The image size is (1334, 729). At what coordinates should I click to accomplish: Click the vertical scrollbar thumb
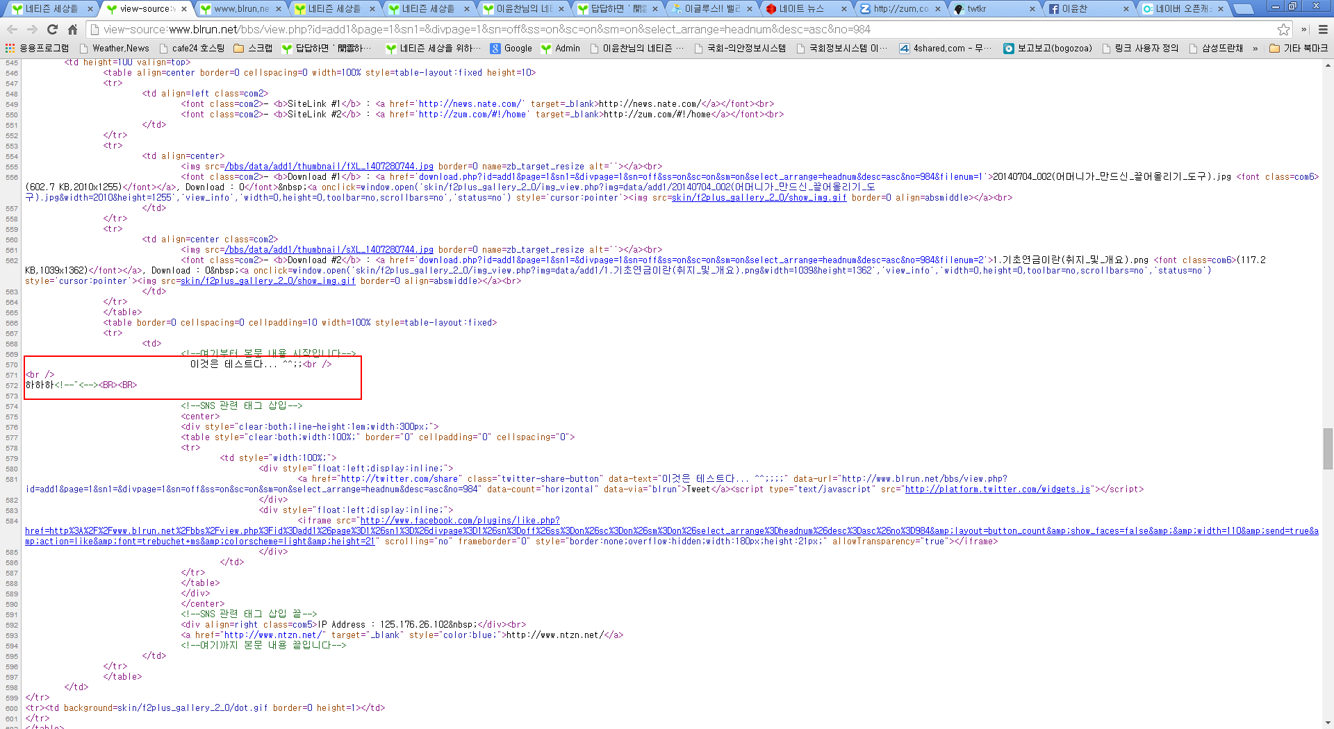click(x=1328, y=449)
